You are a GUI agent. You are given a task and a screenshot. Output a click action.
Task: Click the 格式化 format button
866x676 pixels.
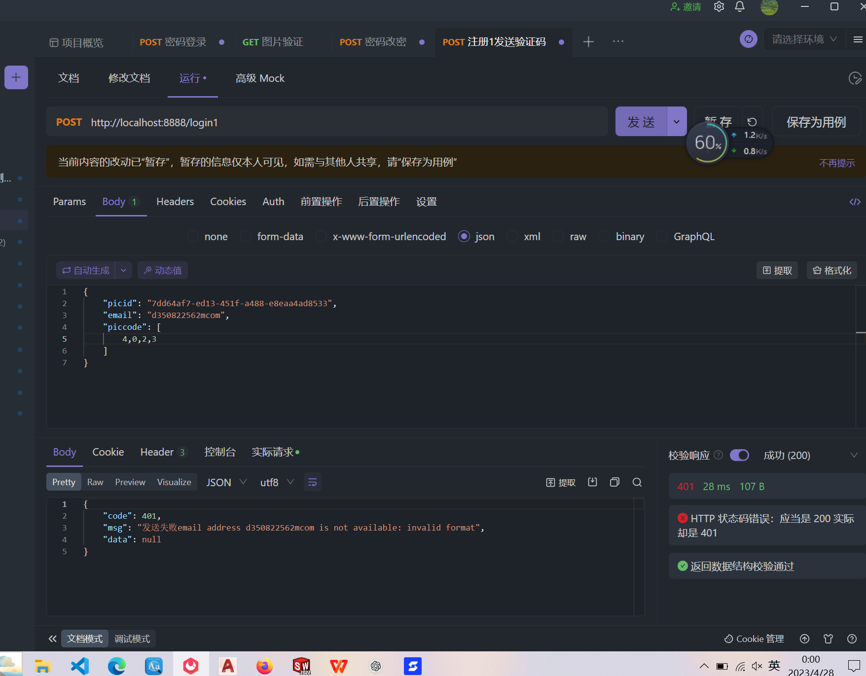831,270
